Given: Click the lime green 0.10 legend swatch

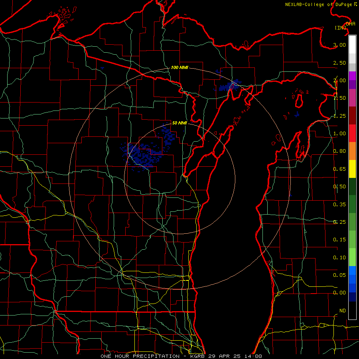Looking at the screenshot, I should tap(352, 257).
